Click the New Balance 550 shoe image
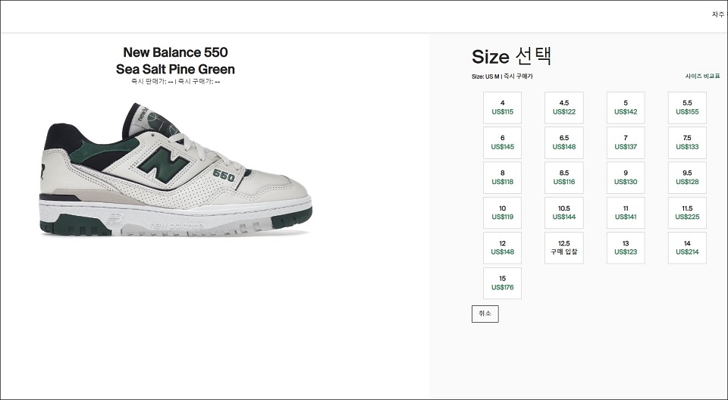The image size is (728, 400). (x=175, y=170)
